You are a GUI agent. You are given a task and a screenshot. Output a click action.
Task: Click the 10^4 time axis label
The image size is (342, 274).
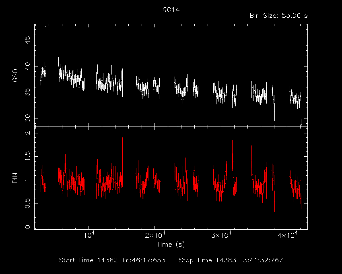(89, 235)
